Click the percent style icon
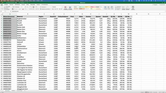 55,9
